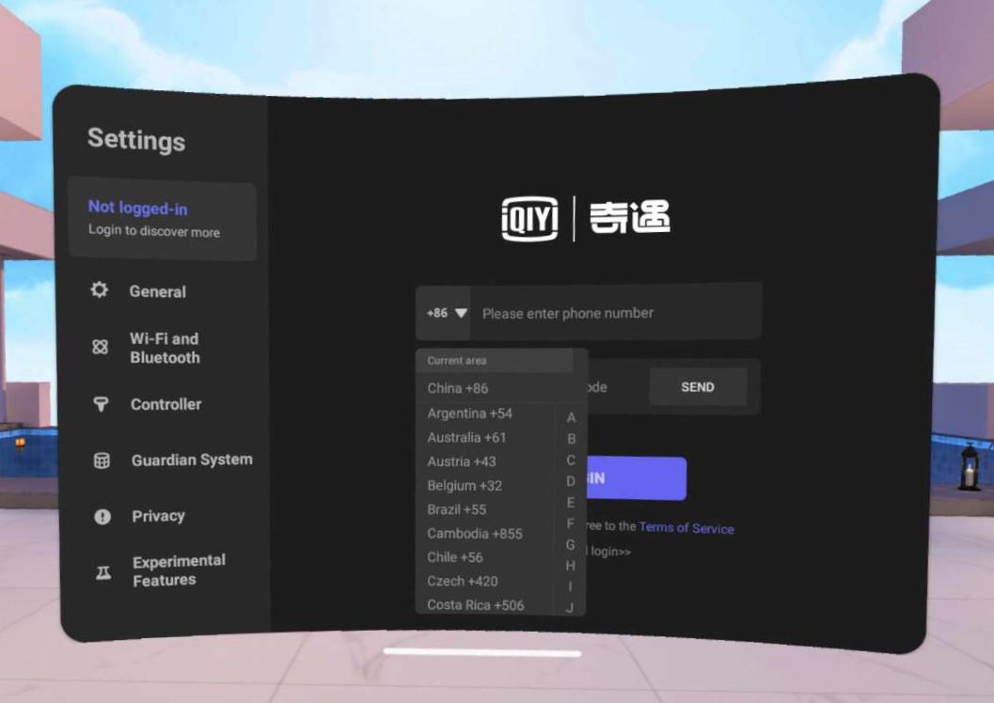Jump to letter H in index

(x=571, y=566)
